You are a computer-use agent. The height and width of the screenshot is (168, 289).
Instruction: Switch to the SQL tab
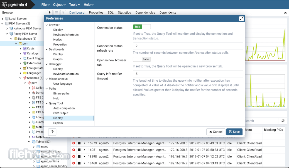(111, 12)
